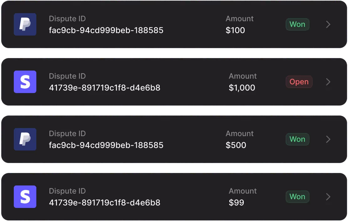The width and height of the screenshot is (348, 222).
Task: Click the Stripe logo in the $99 dispute
Action: 25,197
